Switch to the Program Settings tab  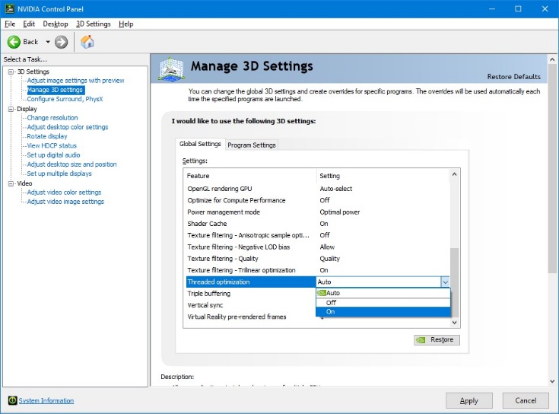(x=252, y=145)
